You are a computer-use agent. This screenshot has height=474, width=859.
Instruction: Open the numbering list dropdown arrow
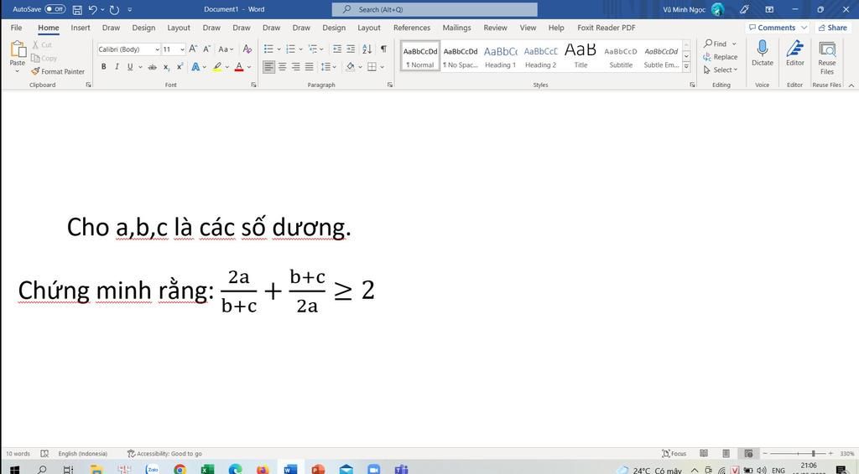click(x=301, y=49)
